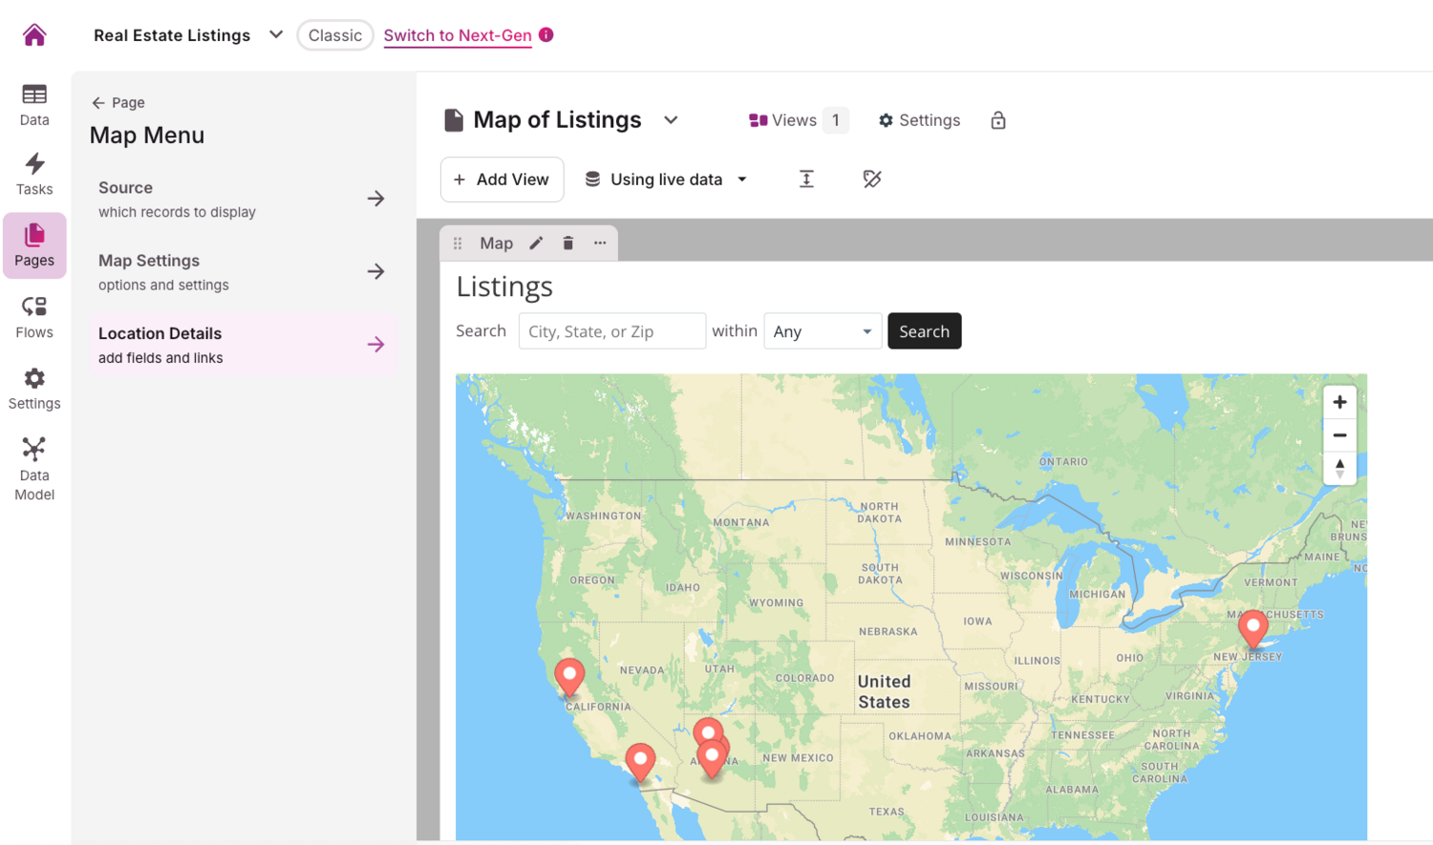Open the Tasks section in sidebar

34,174
